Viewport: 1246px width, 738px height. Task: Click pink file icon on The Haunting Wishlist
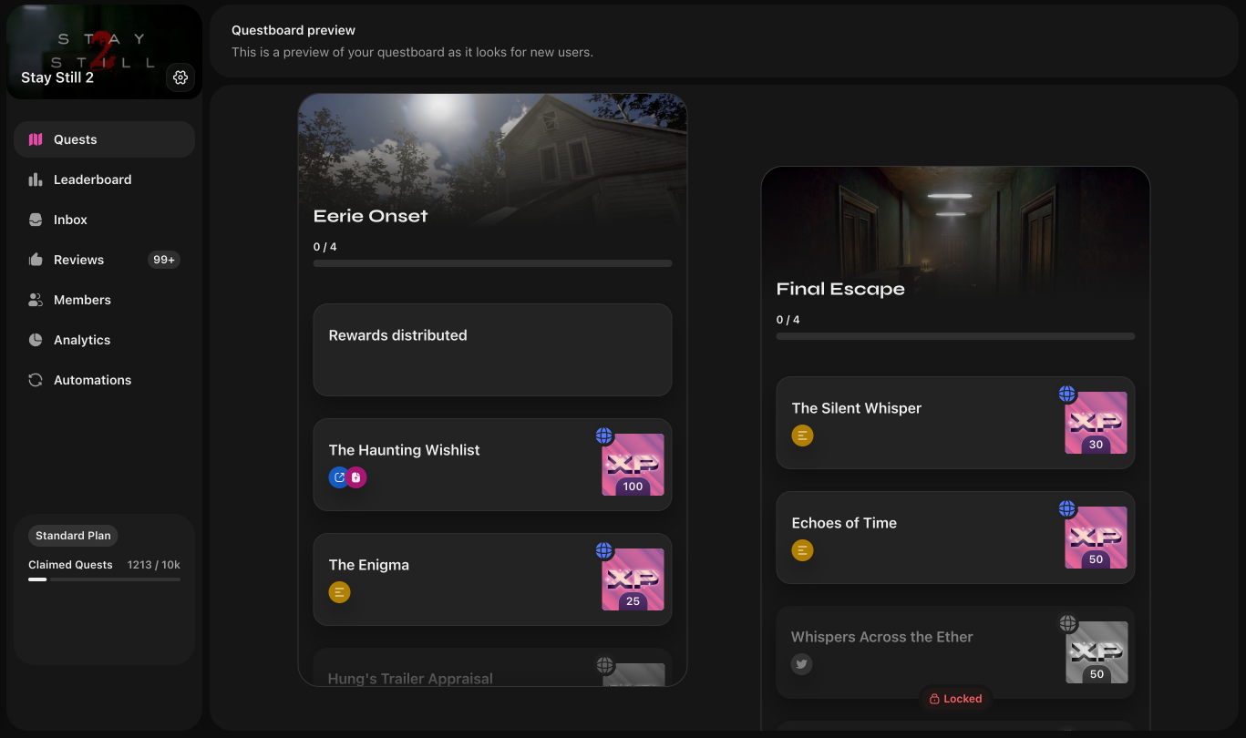(356, 477)
